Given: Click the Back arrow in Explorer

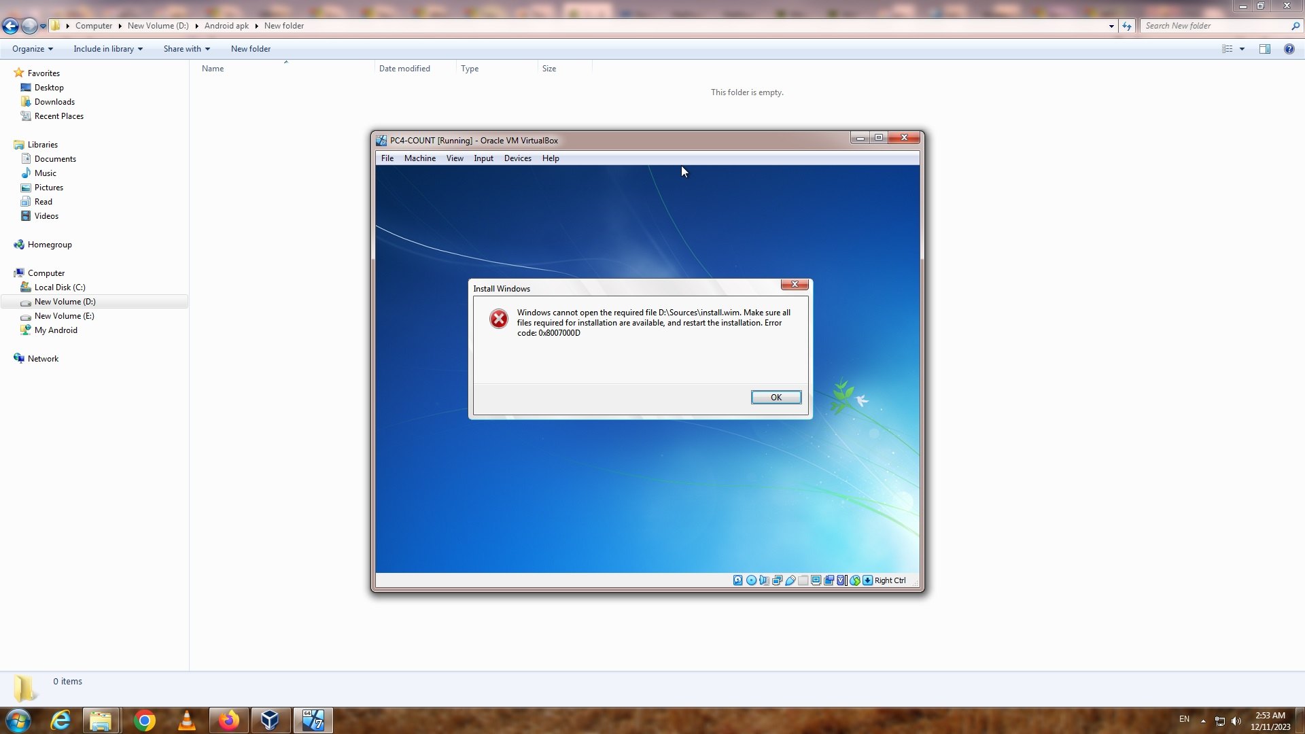Looking at the screenshot, I should pos(10,26).
